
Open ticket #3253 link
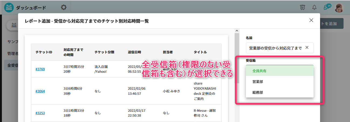click(x=40, y=113)
